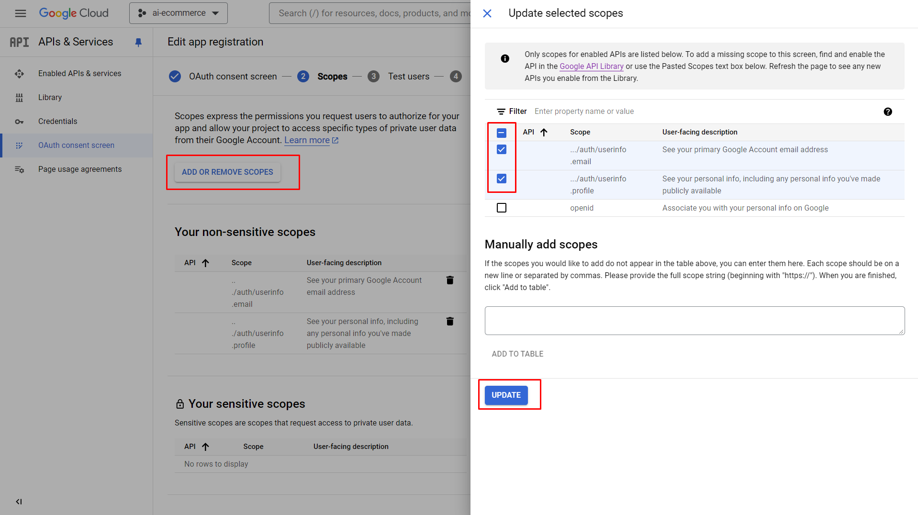Open Enabled APIs & services in sidebar
Image resolution: width=918 pixels, height=515 pixels.
(79, 73)
